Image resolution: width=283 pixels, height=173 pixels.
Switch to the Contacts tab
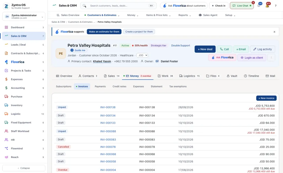tap(88, 76)
